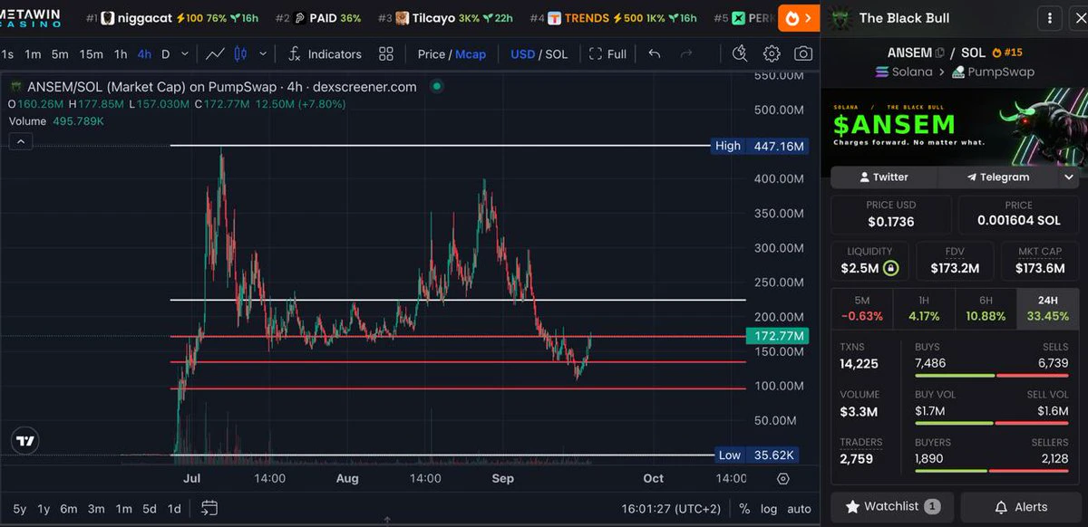Click the #15 flame rank badge
The height and width of the screenshot is (527, 1088).
pyautogui.click(x=1007, y=53)
